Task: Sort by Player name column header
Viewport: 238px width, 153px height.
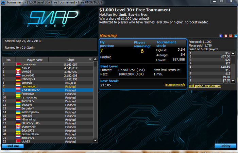Action: click(x=35, y=60)
